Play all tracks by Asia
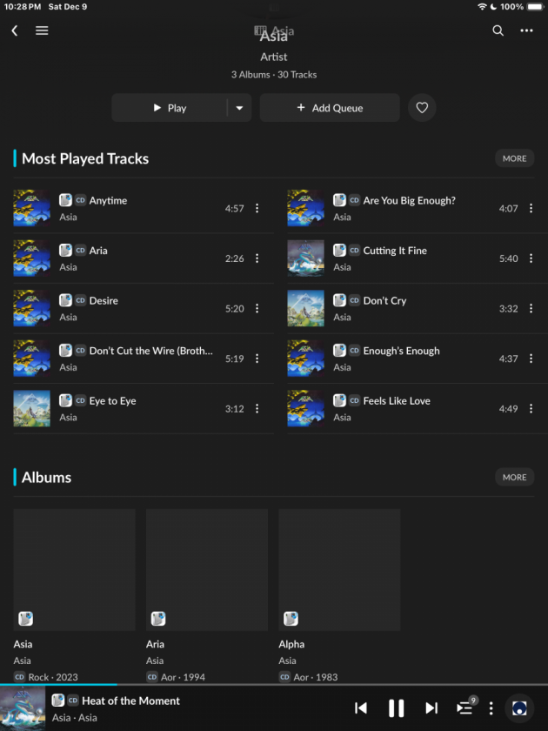 coord(170,108)
